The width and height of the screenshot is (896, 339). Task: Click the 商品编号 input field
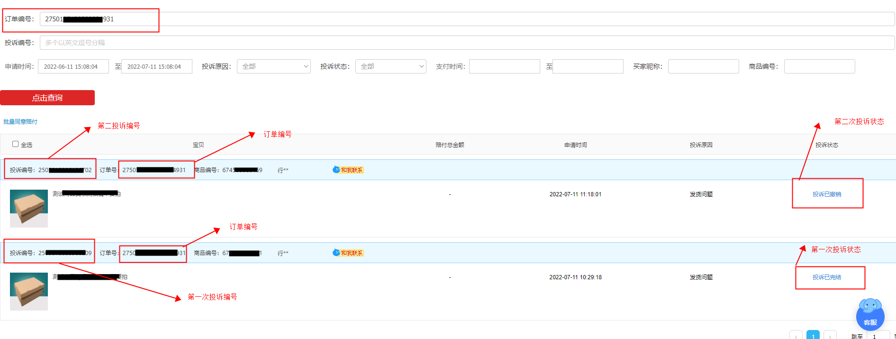tap(820, 66)
